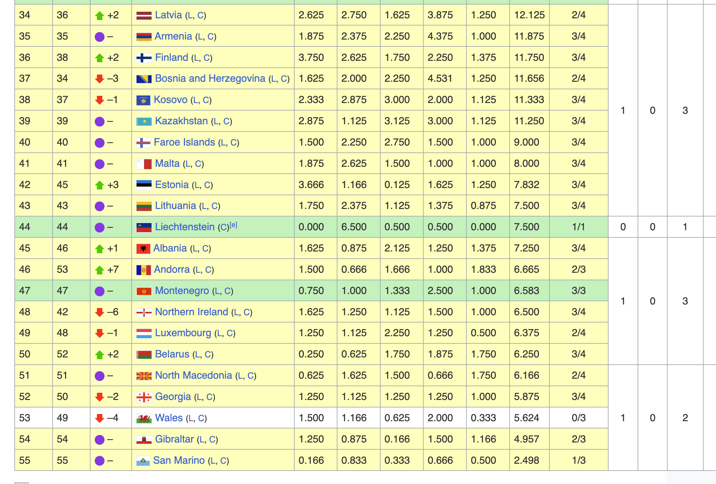Click the Georgia flag icon
Viewport: 716px width, 484px height.
[x=144, y=397]
